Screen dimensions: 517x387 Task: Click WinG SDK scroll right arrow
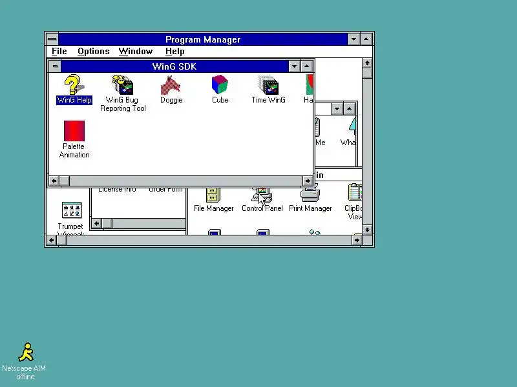[x=308, y=181]
